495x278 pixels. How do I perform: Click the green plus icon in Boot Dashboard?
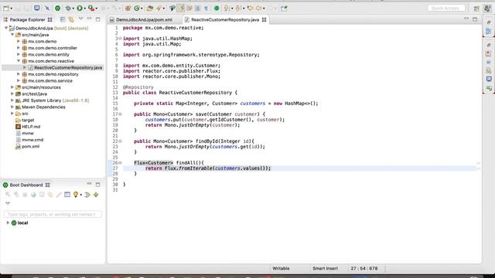coord(96,195)
